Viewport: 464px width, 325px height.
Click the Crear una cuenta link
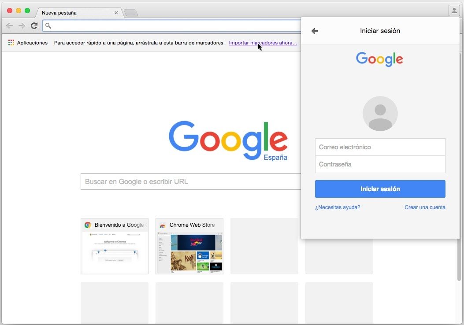pyautogui.click(x=425, y=207)
